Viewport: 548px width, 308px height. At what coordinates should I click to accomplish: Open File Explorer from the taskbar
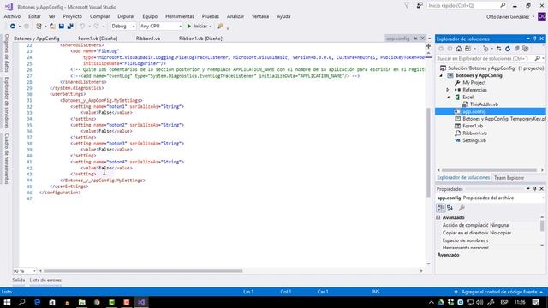click(82, 302)
